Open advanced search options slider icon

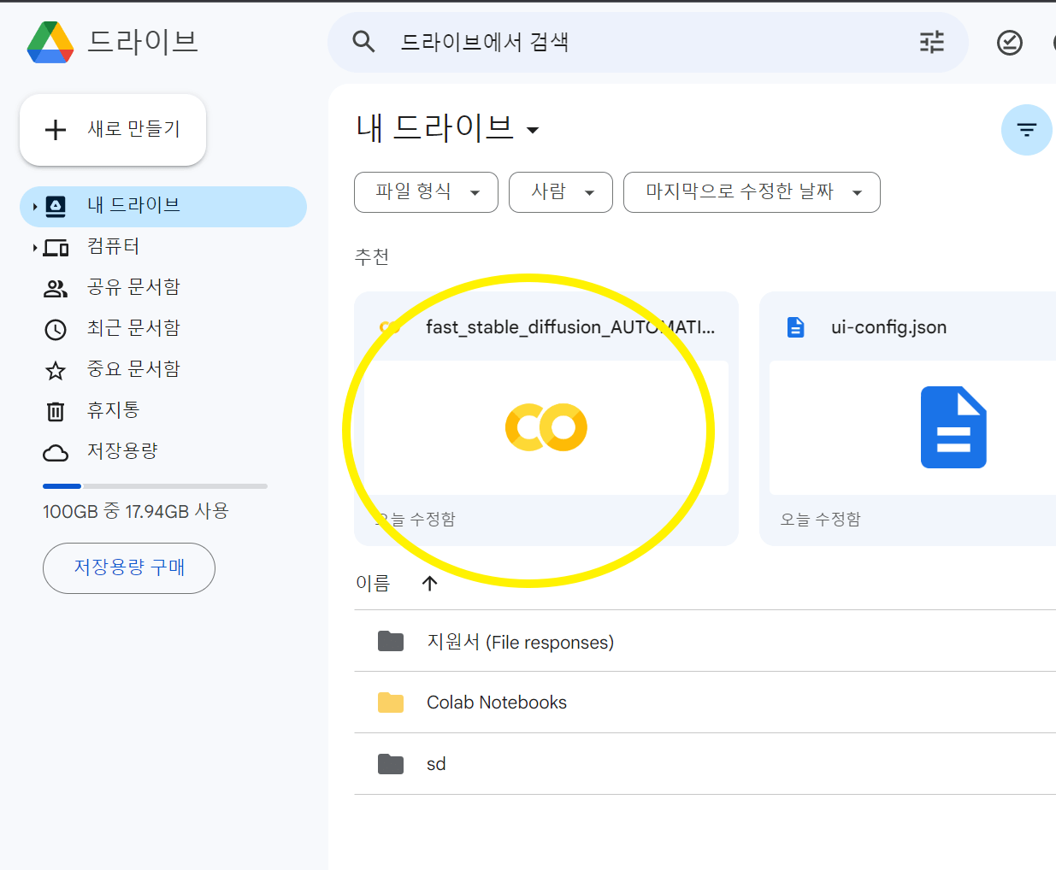point(932,42)
